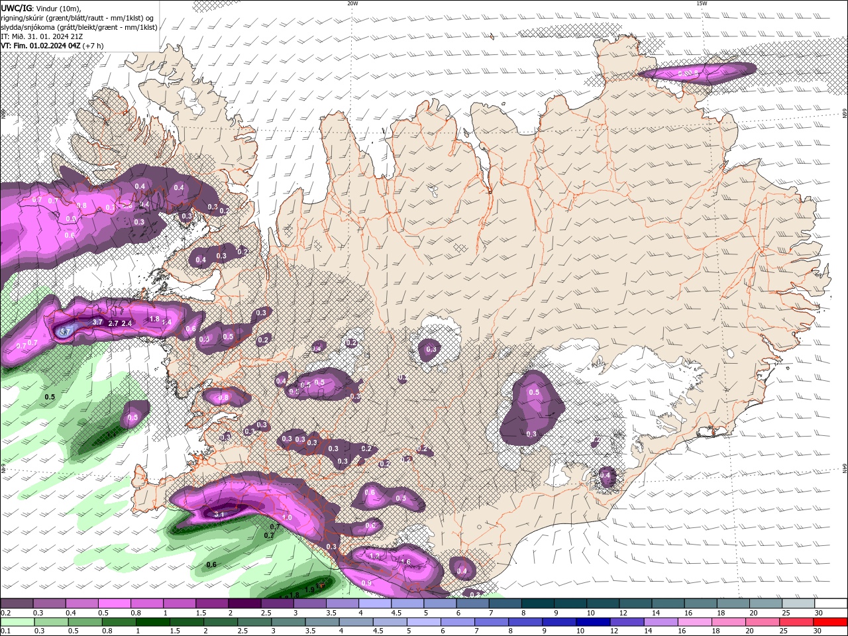Image resolution: width=848 pixels, height=636 pixels.
Task: Click the '2.7' snowfall value on the map
Action: (113, 323)
